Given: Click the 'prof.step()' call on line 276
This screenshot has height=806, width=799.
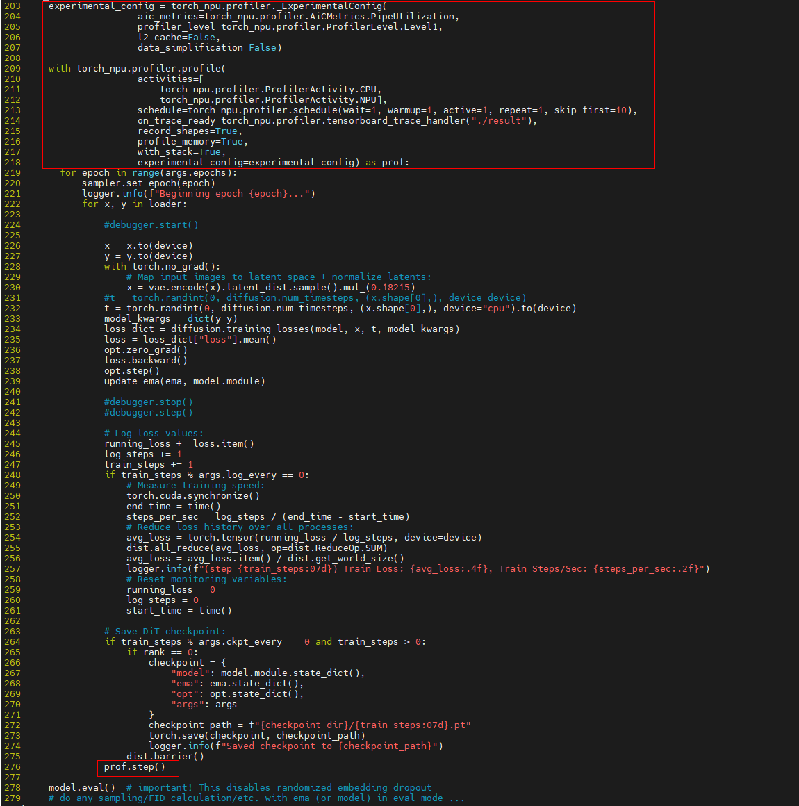Looking at the screenshot, I should (134, 767).
